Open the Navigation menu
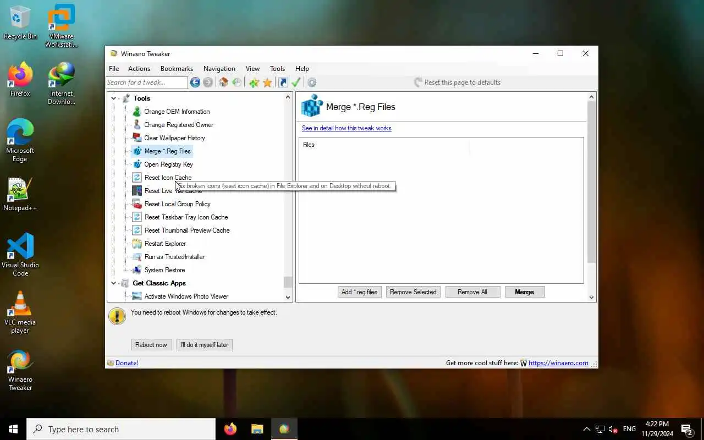 219,69
